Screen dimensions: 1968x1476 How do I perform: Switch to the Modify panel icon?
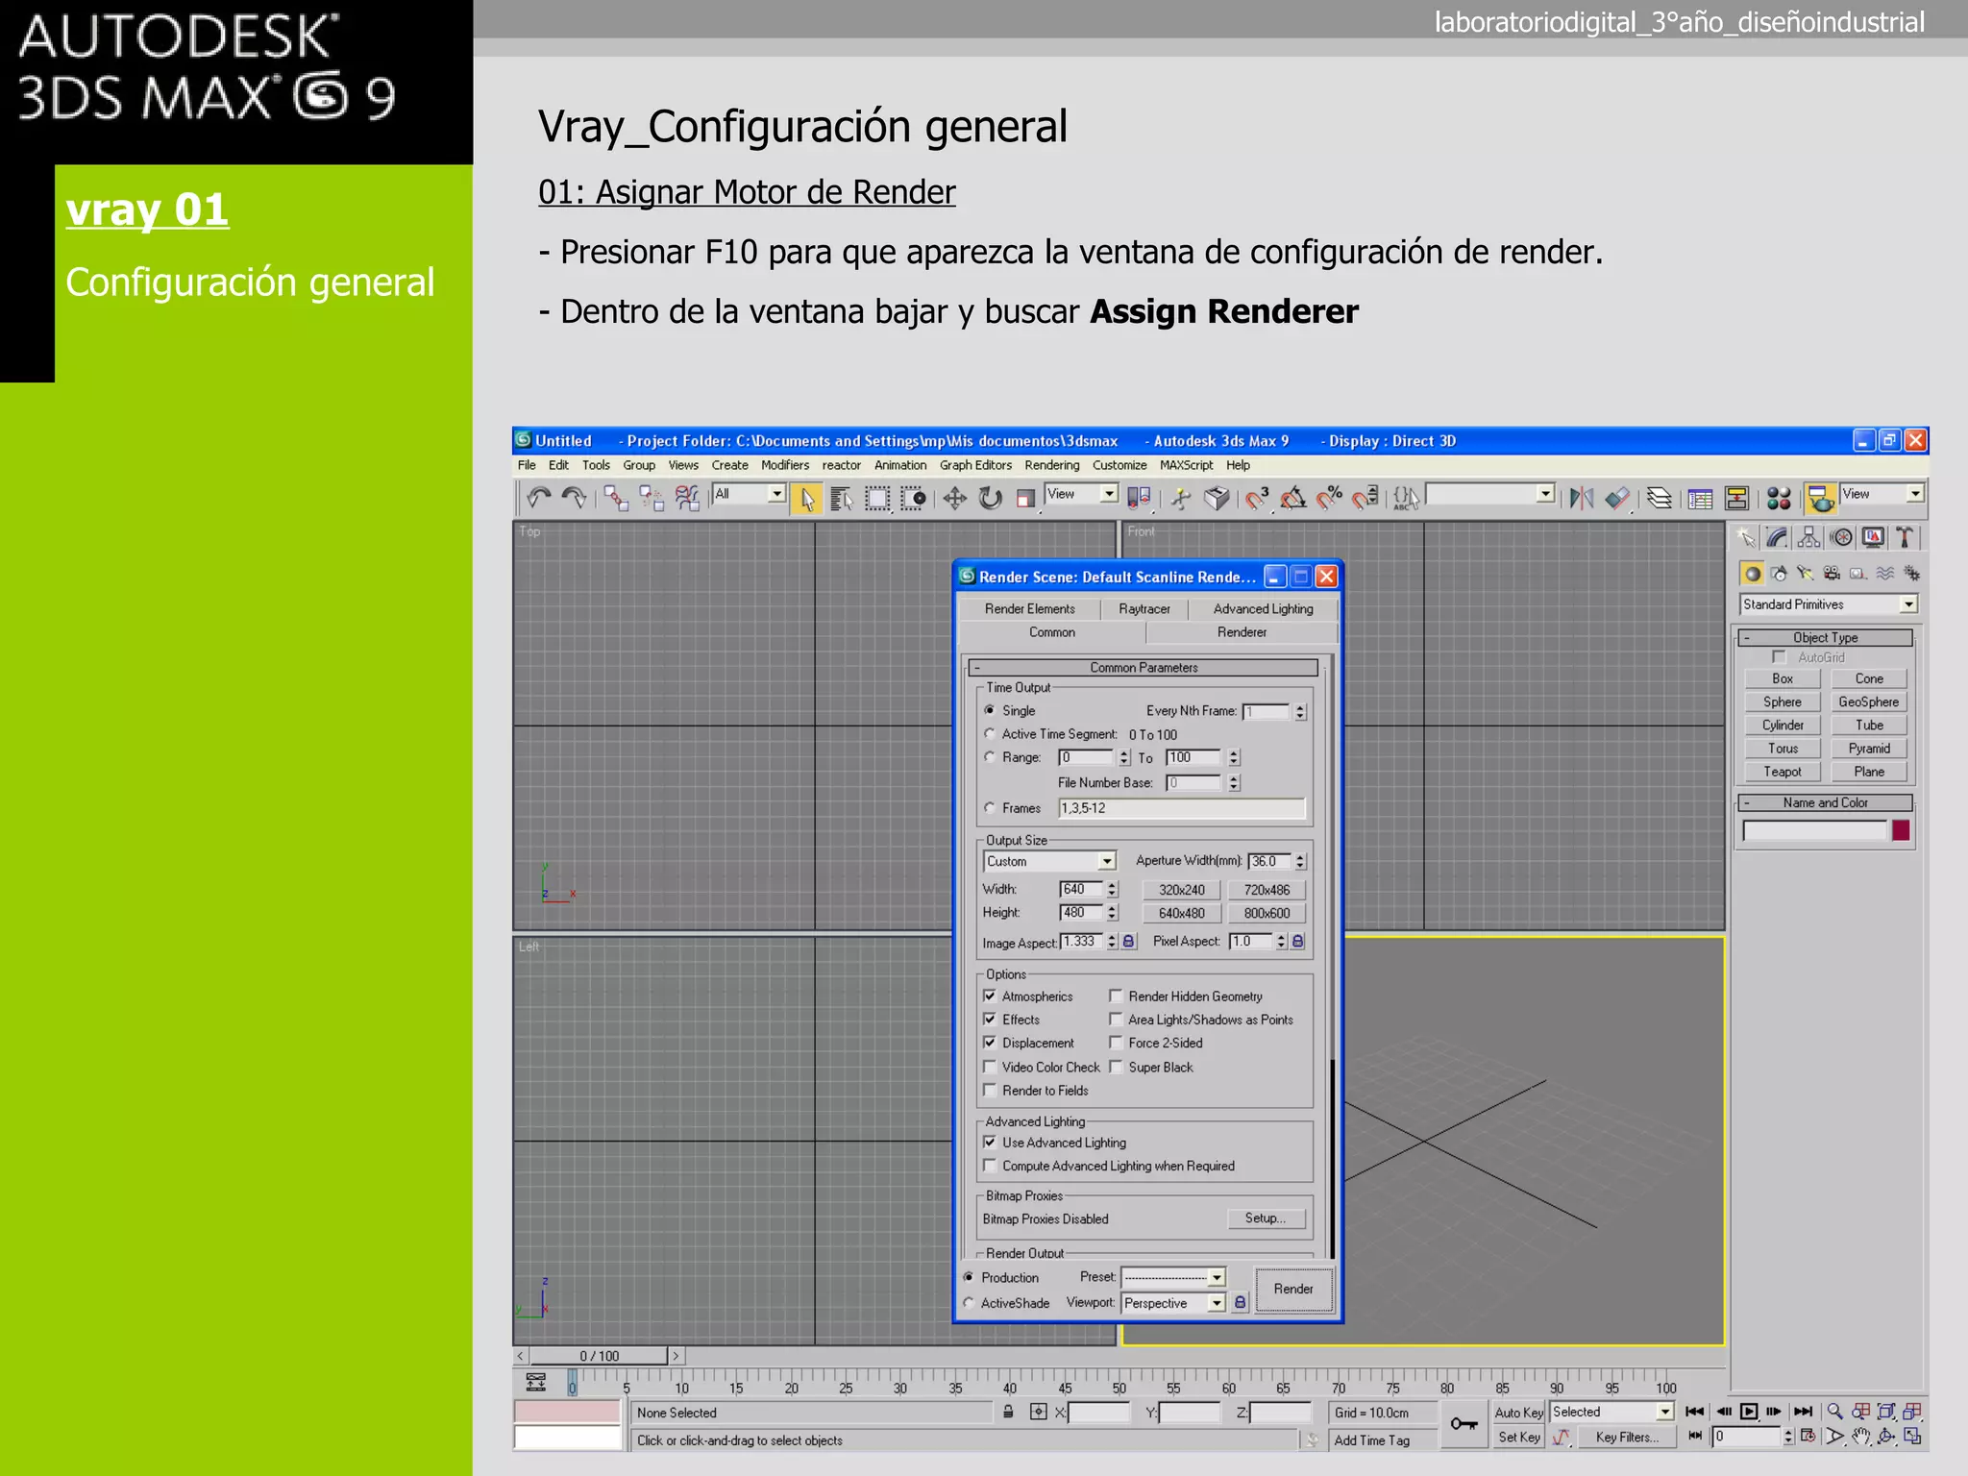[1778, 537]
